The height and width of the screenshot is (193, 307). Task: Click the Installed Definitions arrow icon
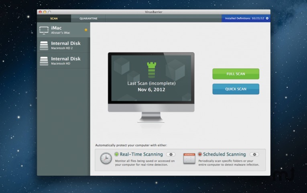267,18
